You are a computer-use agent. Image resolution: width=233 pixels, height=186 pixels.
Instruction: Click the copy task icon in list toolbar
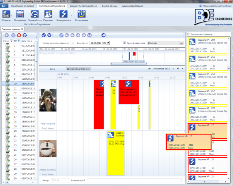[13, 35]
